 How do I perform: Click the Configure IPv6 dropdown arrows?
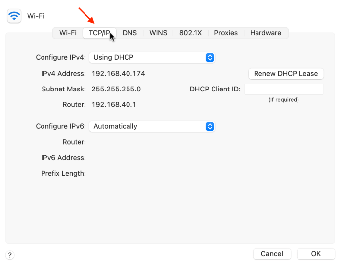point(210,126)
